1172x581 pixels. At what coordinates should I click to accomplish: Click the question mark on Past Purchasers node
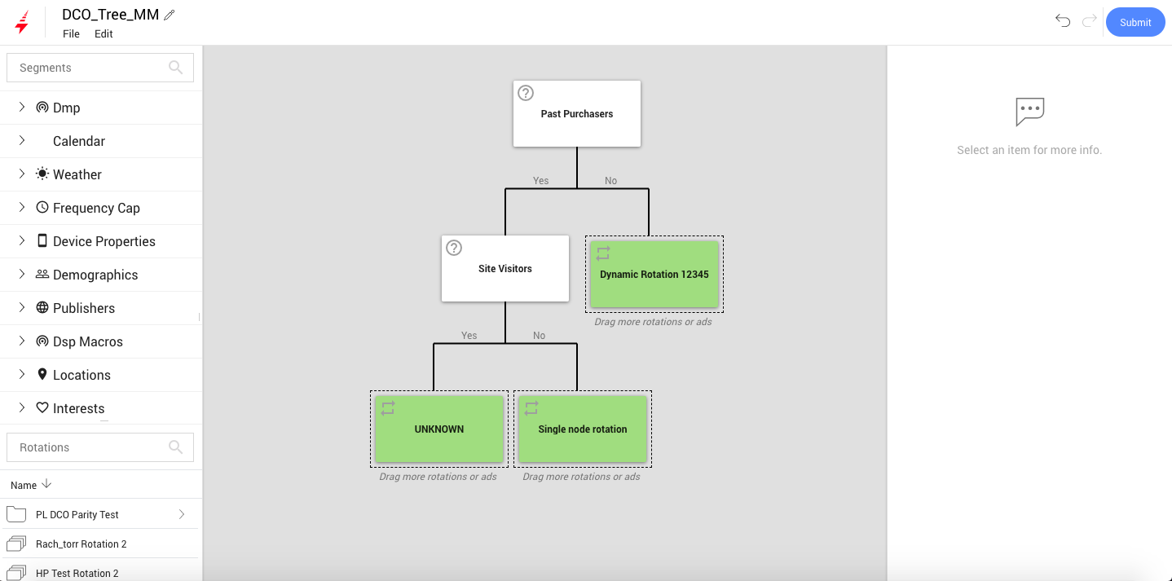click(526, 92)
